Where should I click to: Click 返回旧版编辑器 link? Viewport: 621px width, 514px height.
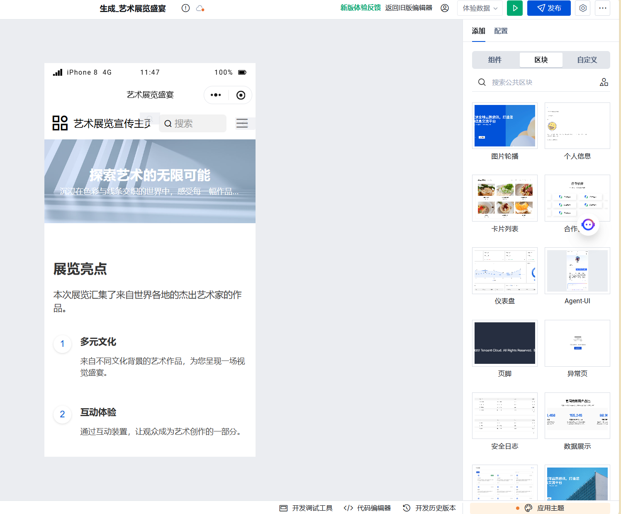[409, 8]
